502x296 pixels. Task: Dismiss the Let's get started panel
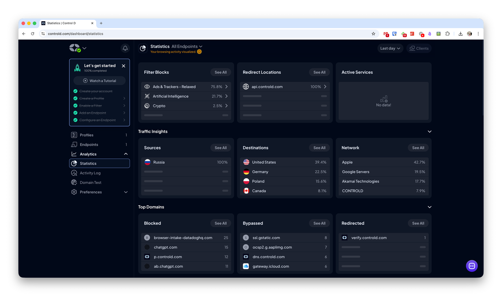[x=124, y=66]
